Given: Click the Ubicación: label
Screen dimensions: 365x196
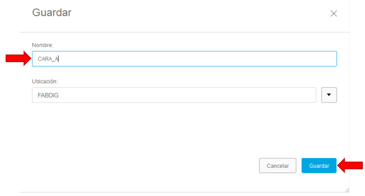Looking at the screenshot, I should pos(45,82).
